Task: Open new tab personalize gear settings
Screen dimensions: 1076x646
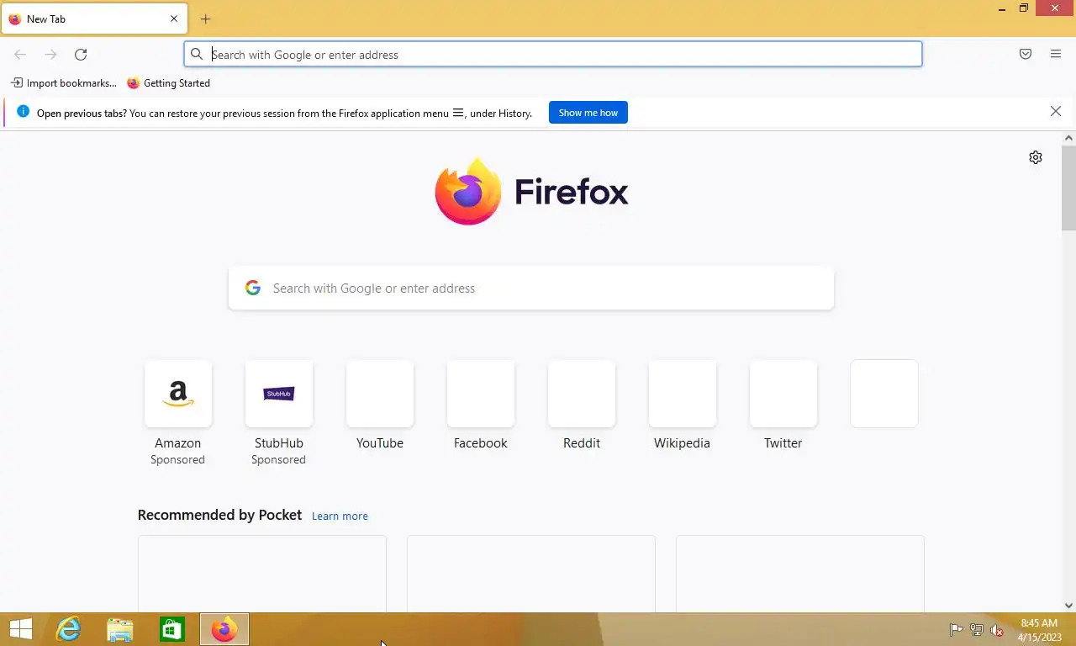Action: coord(1036,157)
